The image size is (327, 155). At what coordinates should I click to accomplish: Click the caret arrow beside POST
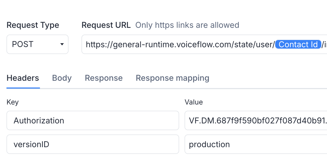(62, 44)
